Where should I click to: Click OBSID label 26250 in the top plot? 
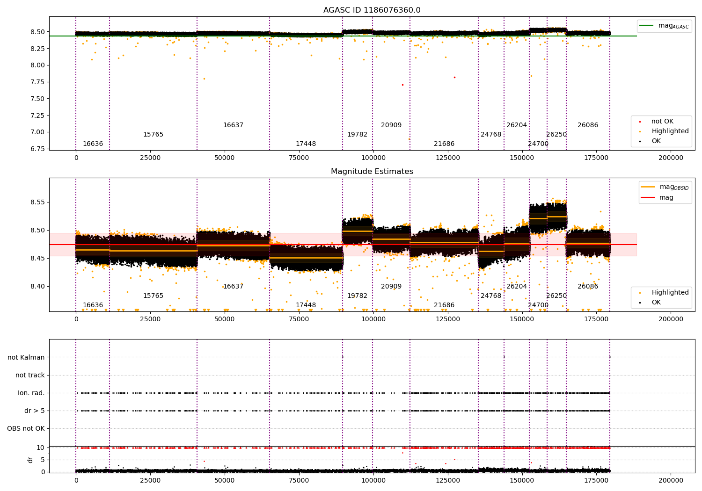(x=556, y=135)
